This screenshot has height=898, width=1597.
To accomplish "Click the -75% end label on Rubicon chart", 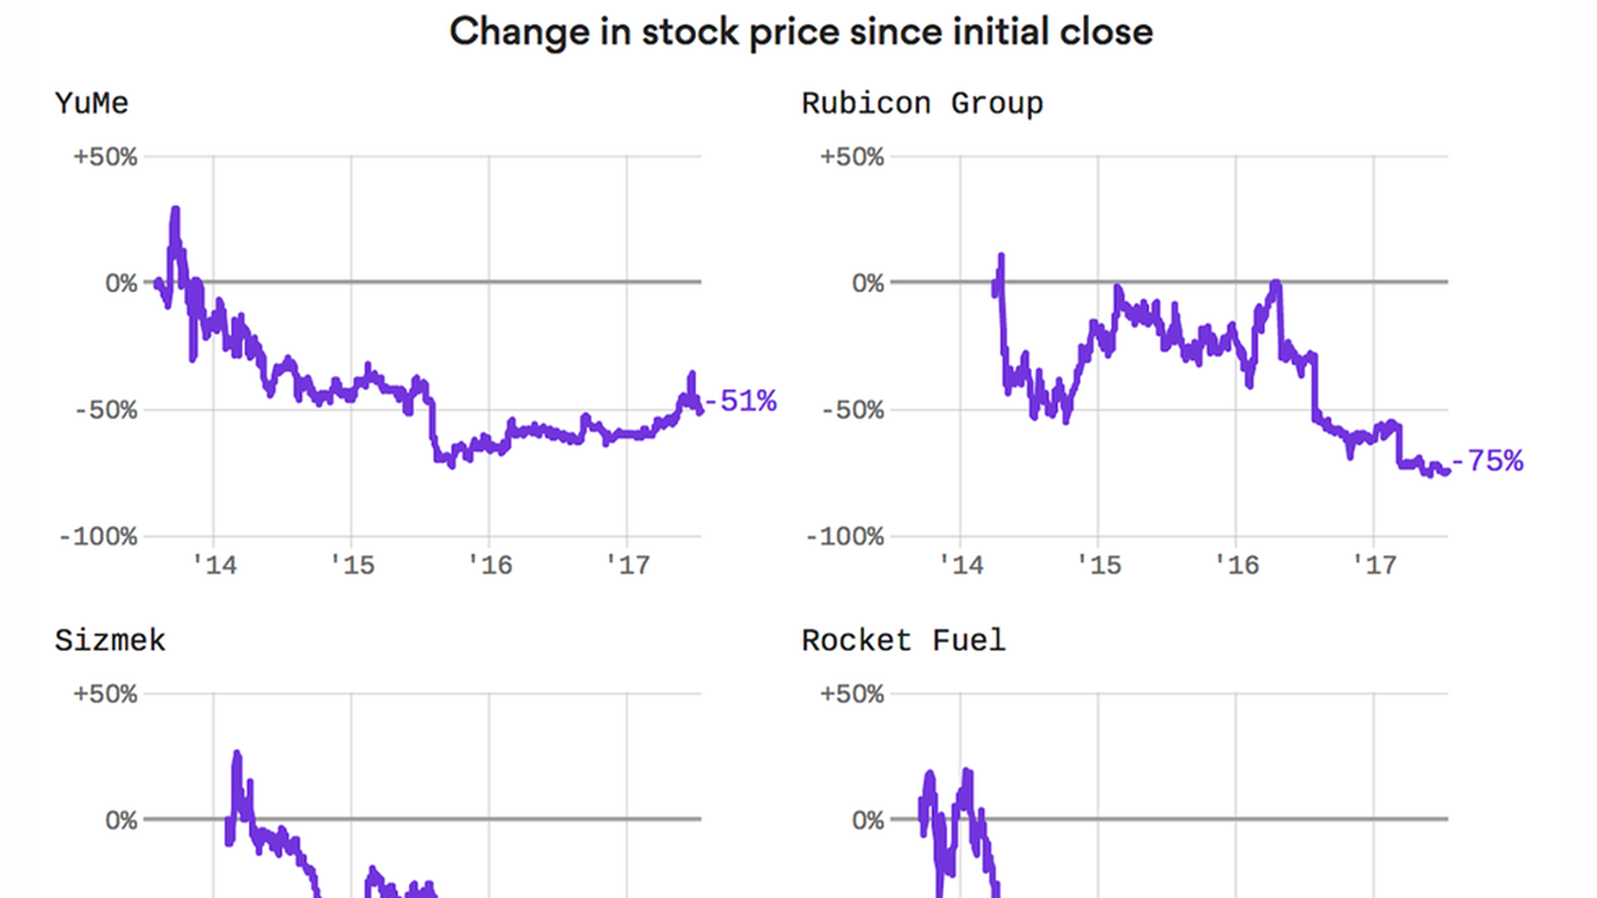I will 1487,461.
